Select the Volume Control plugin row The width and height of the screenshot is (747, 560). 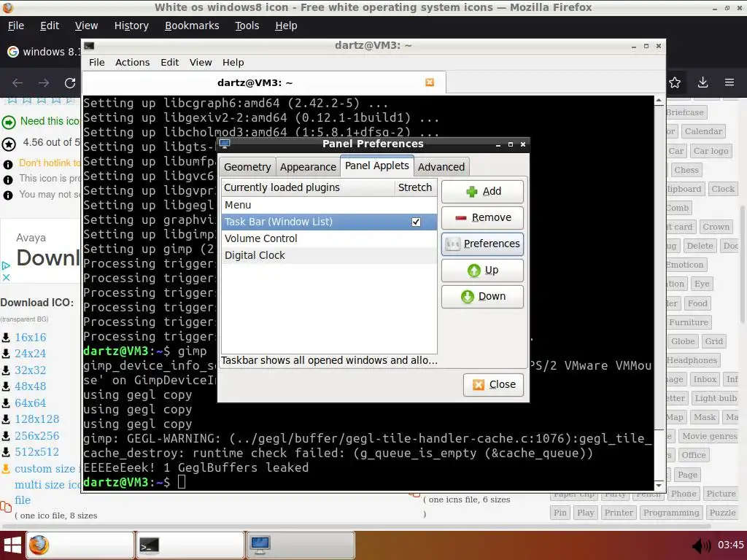click(x=329, y=238)
